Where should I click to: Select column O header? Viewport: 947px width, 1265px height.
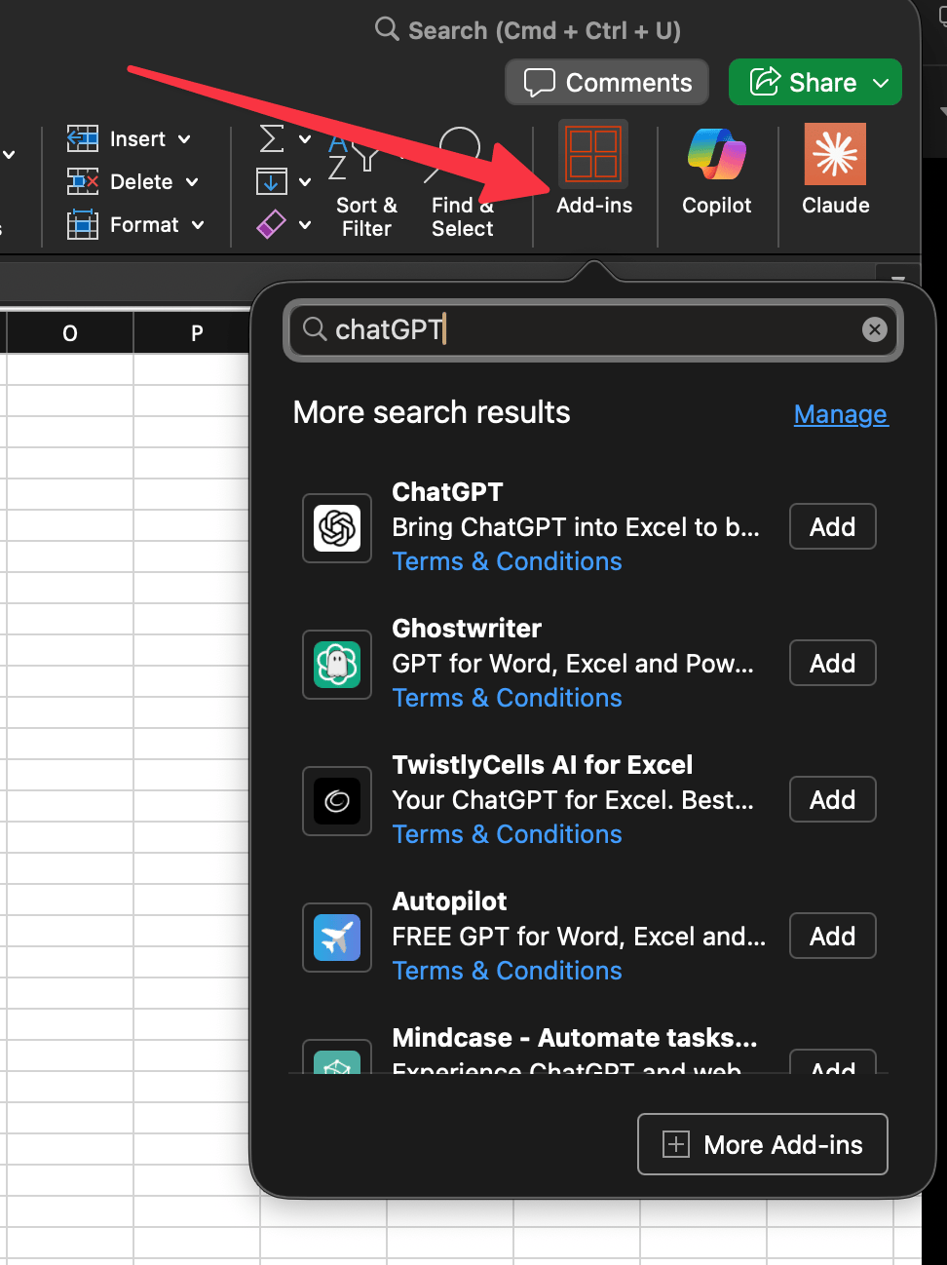coord(69,333)
